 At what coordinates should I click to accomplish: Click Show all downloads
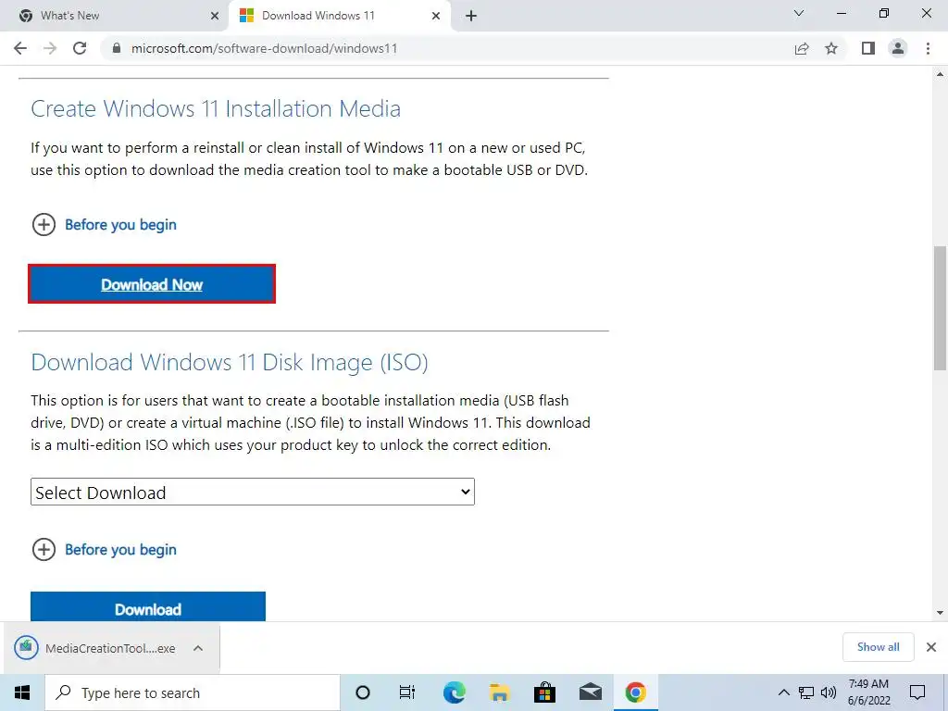click(x=878, y=647)
